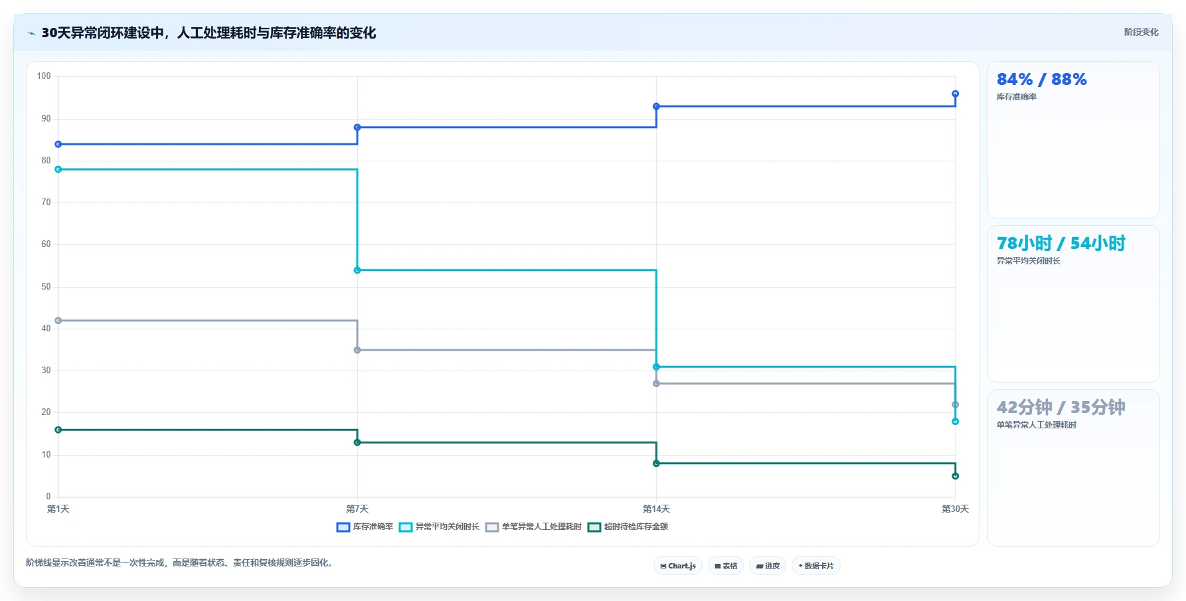Click the icon inside the 表格 chip
Image resolution: width=1186 pixels, height=601 pixels.
[x=717, y=566]
